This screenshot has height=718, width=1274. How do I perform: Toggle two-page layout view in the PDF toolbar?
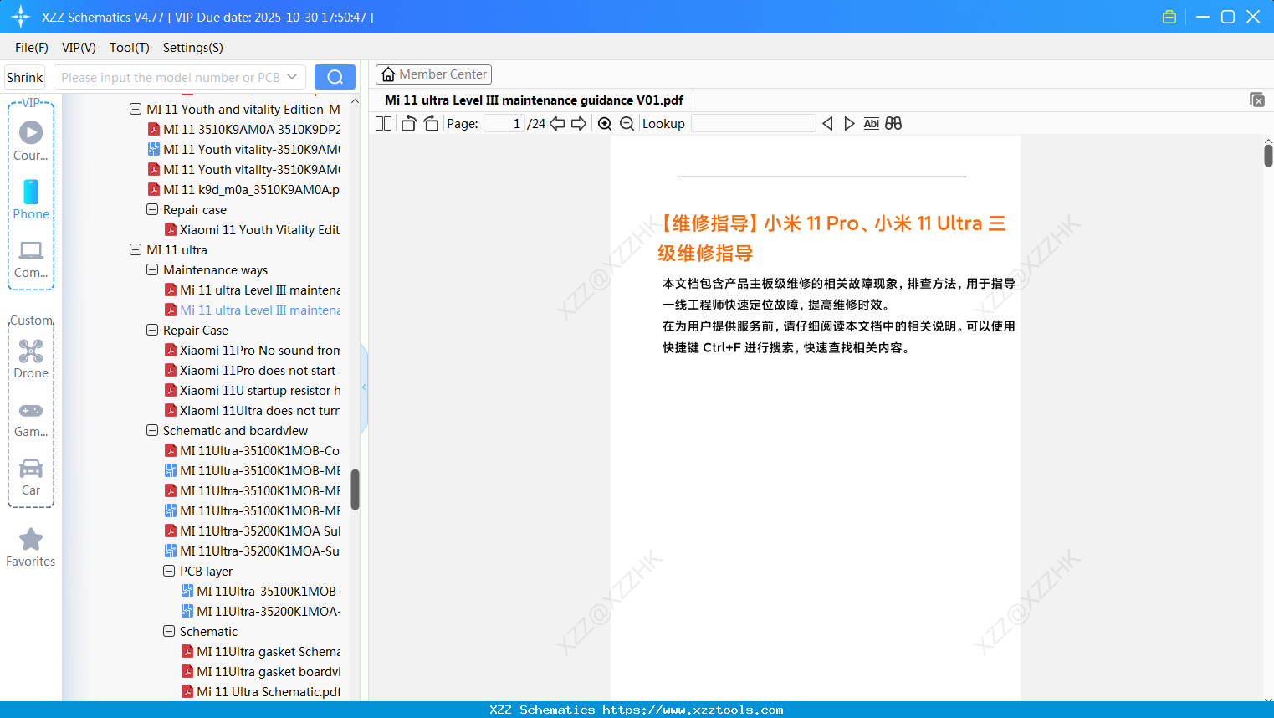pos(383,123)
